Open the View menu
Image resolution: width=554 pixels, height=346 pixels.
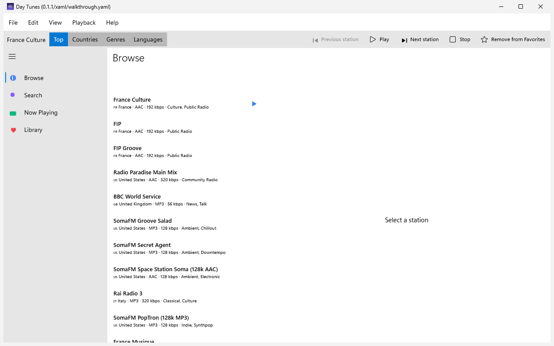[55, 22]
